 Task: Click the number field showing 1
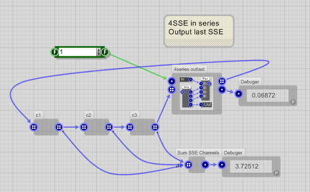(77, 52)
